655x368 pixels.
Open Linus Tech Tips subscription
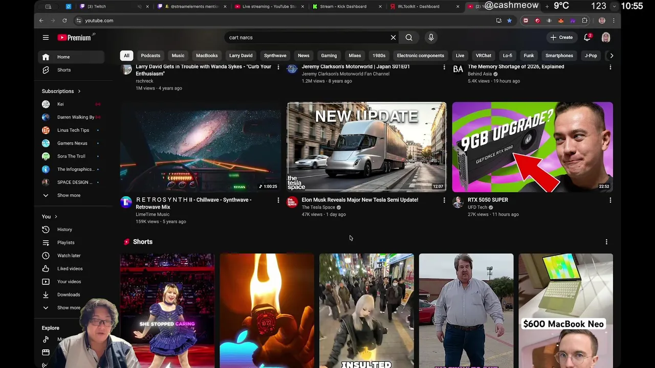click(72, 130)
